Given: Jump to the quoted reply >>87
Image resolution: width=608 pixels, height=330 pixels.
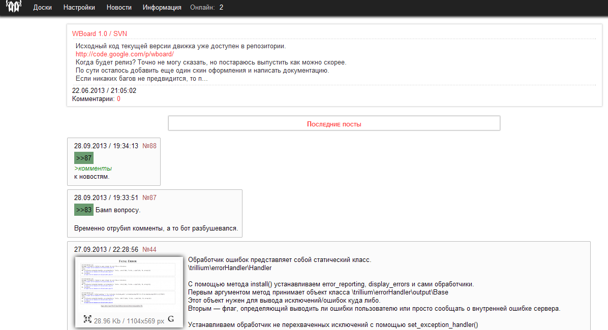Looking at the screenshot, I should [84, 158].
